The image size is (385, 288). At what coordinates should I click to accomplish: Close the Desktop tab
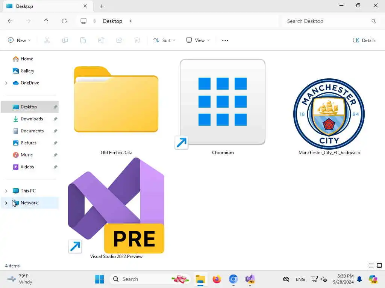click(x=85, y=6)
